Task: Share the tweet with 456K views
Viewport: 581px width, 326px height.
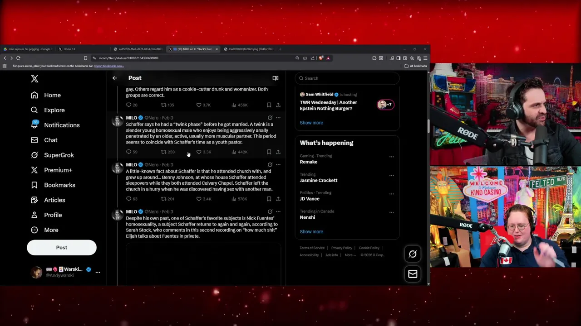Action: coord(278,105)
